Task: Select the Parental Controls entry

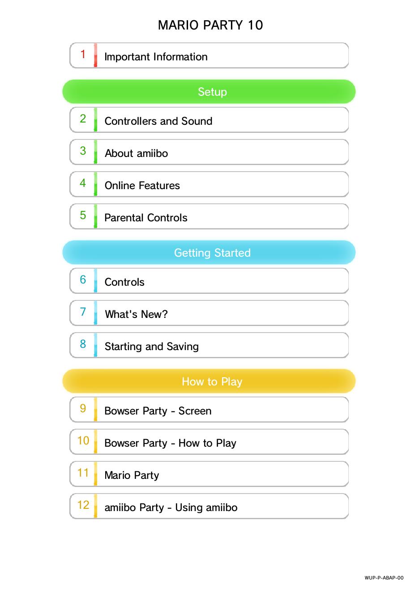Action: 209,217
